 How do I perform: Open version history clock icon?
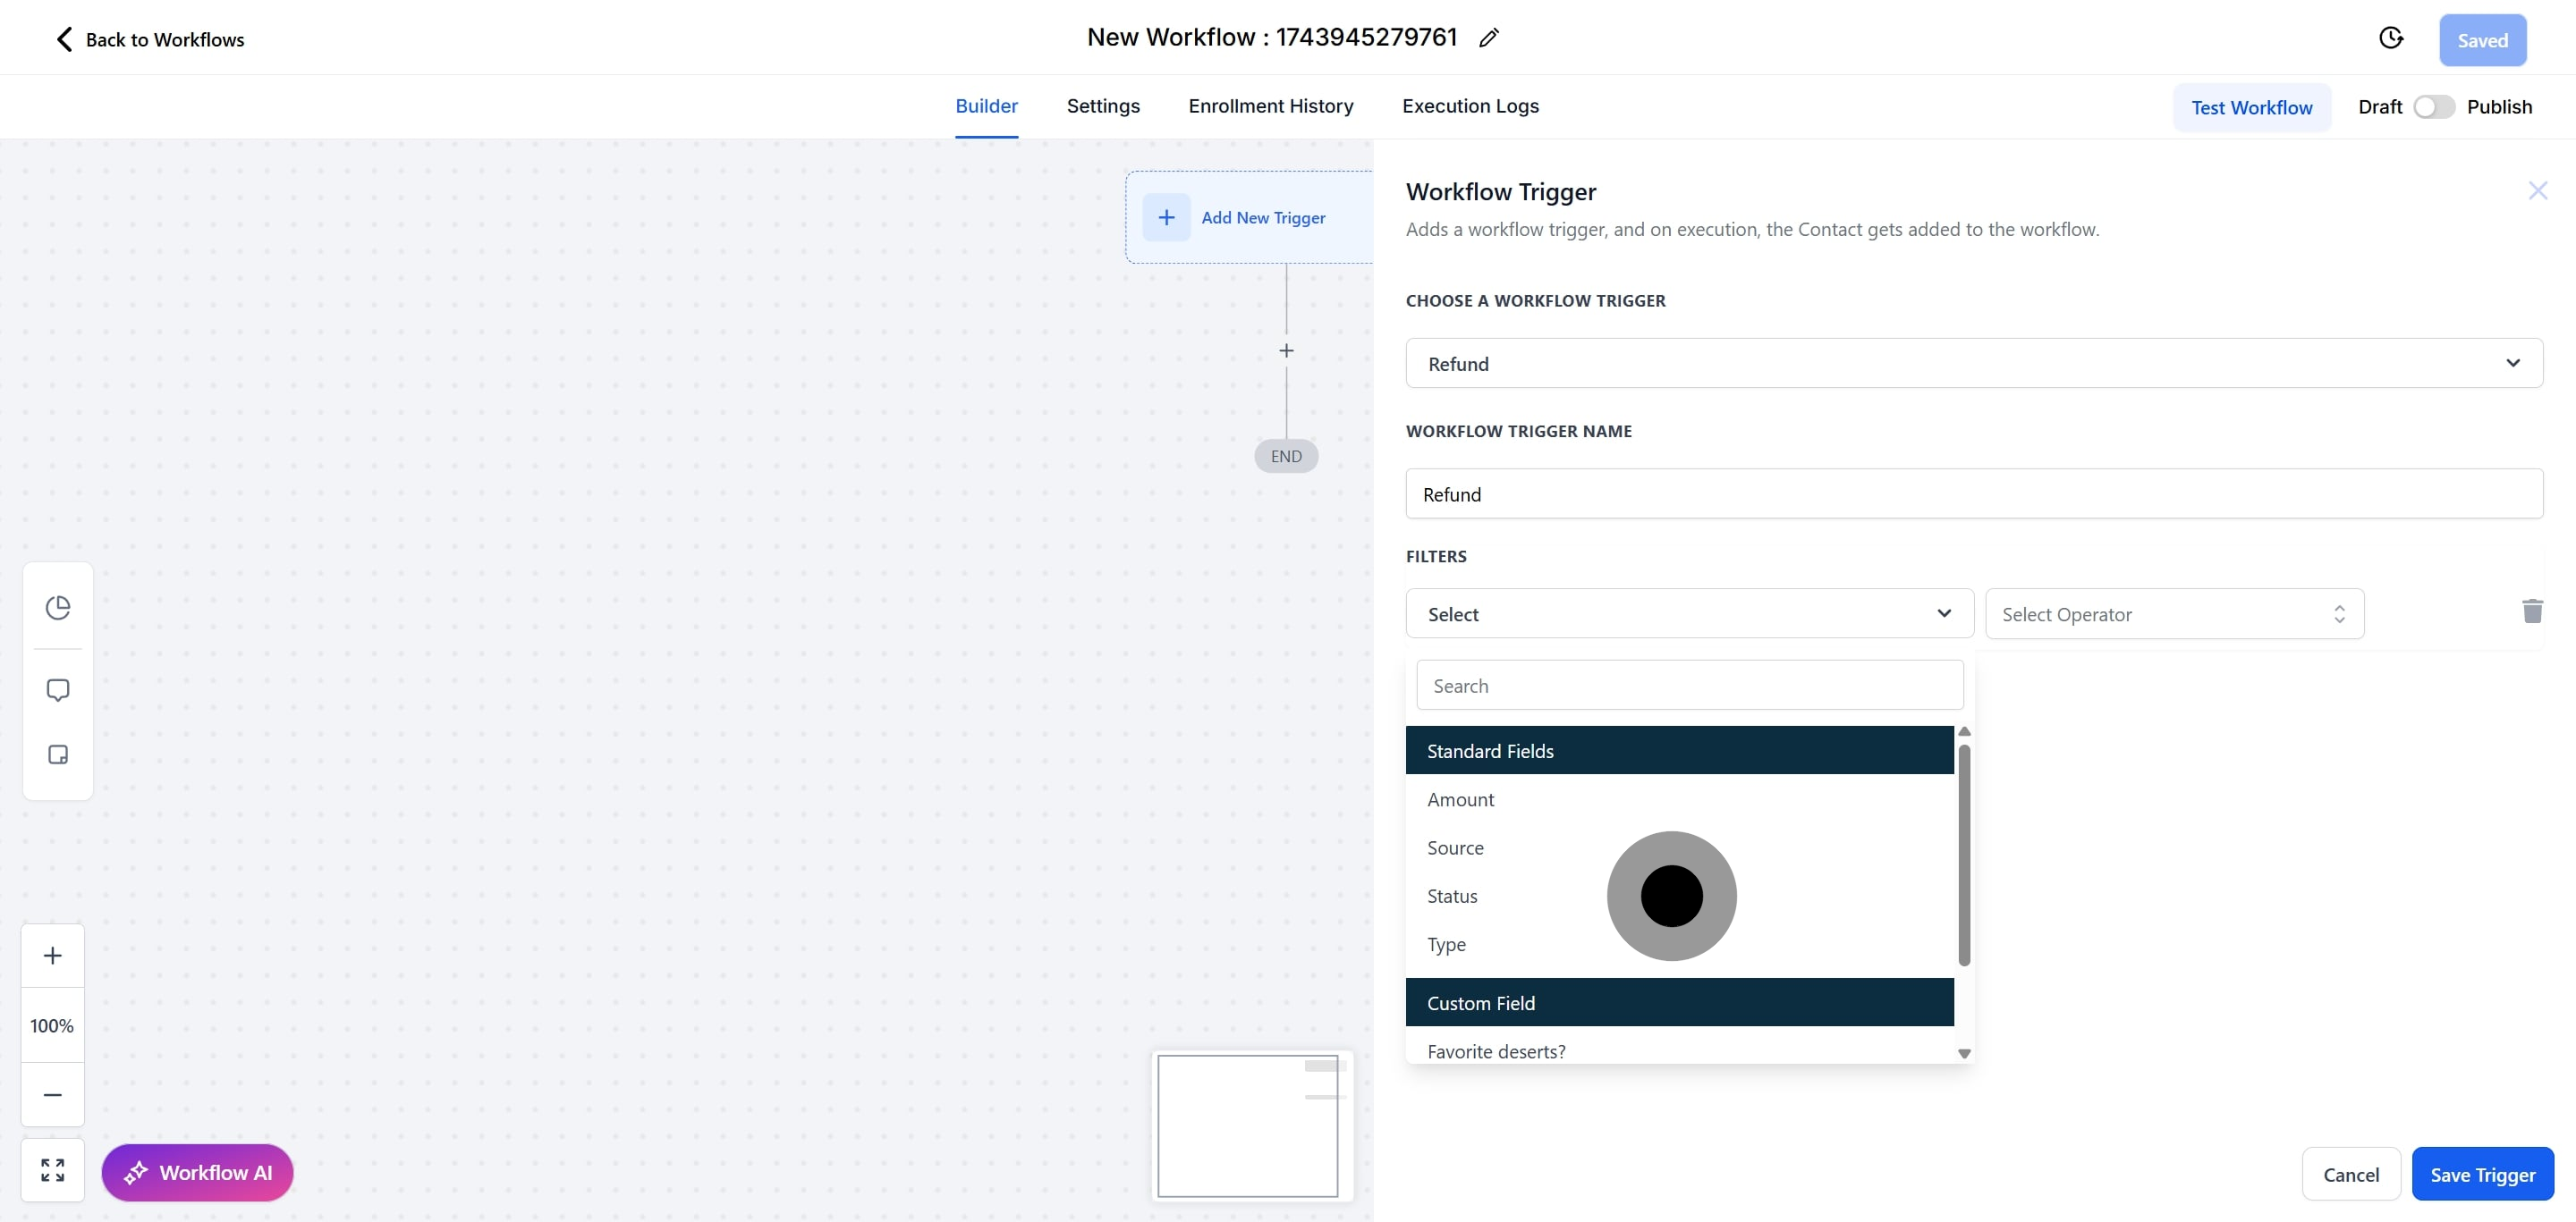point(2390,38)
